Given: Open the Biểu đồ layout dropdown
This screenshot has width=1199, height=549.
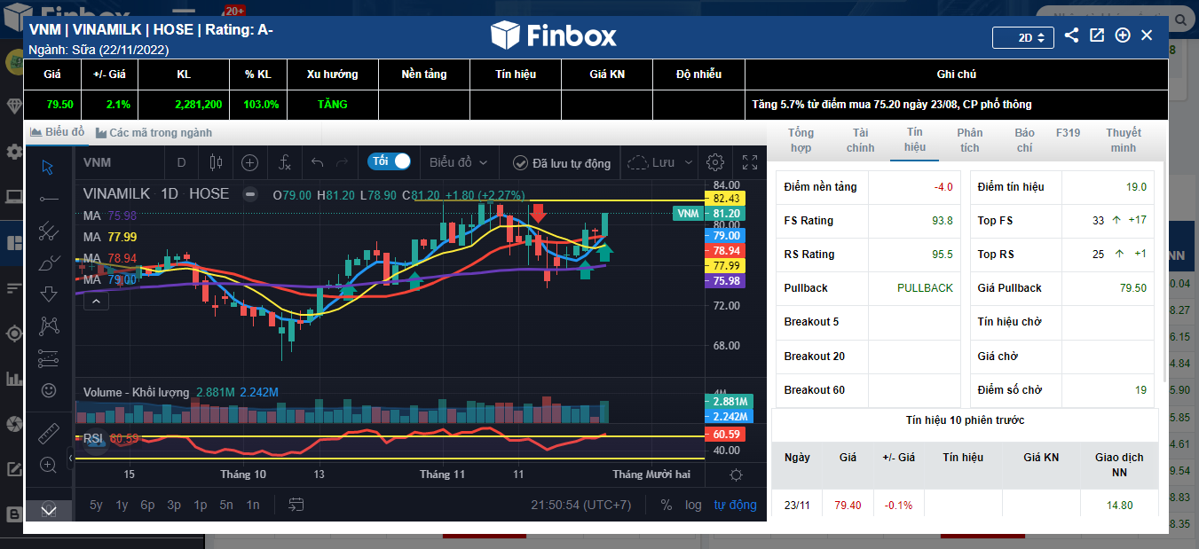Looking at the screenshot, I should pos(459,162).
